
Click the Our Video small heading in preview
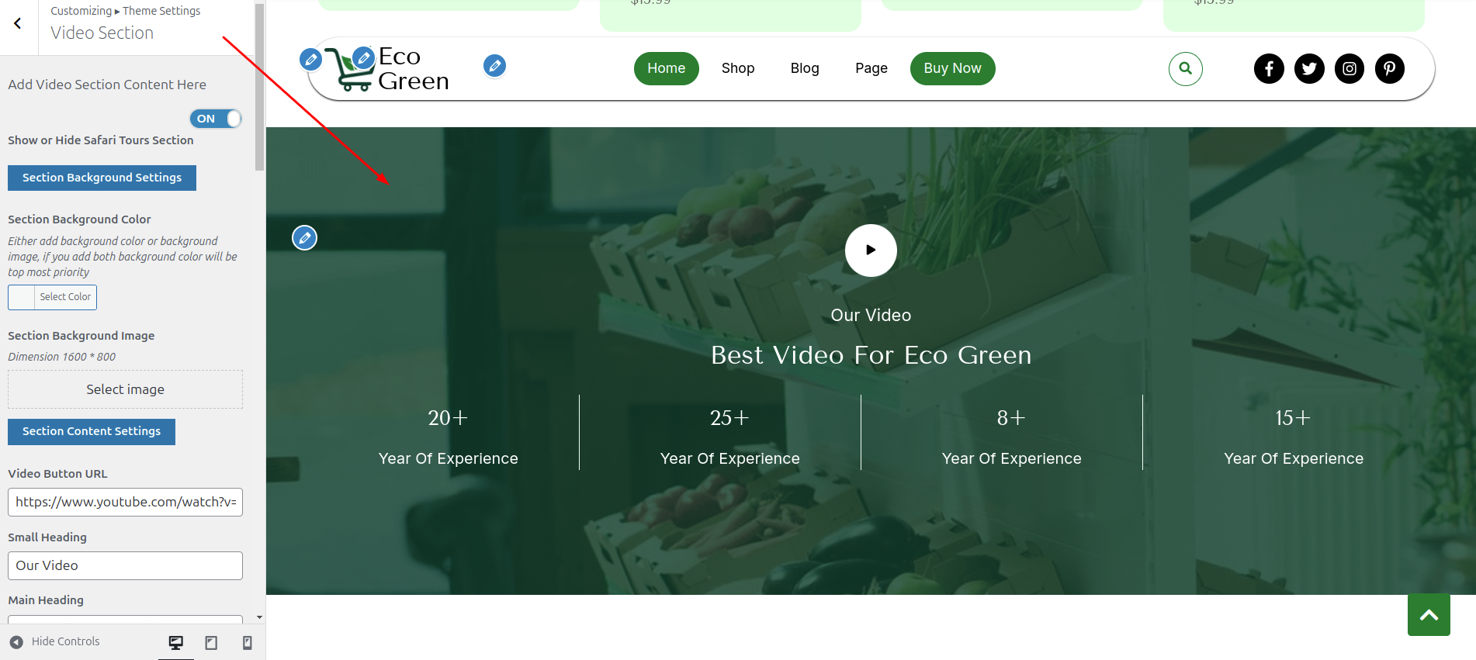pyautogui.click(x=871, y=315)
